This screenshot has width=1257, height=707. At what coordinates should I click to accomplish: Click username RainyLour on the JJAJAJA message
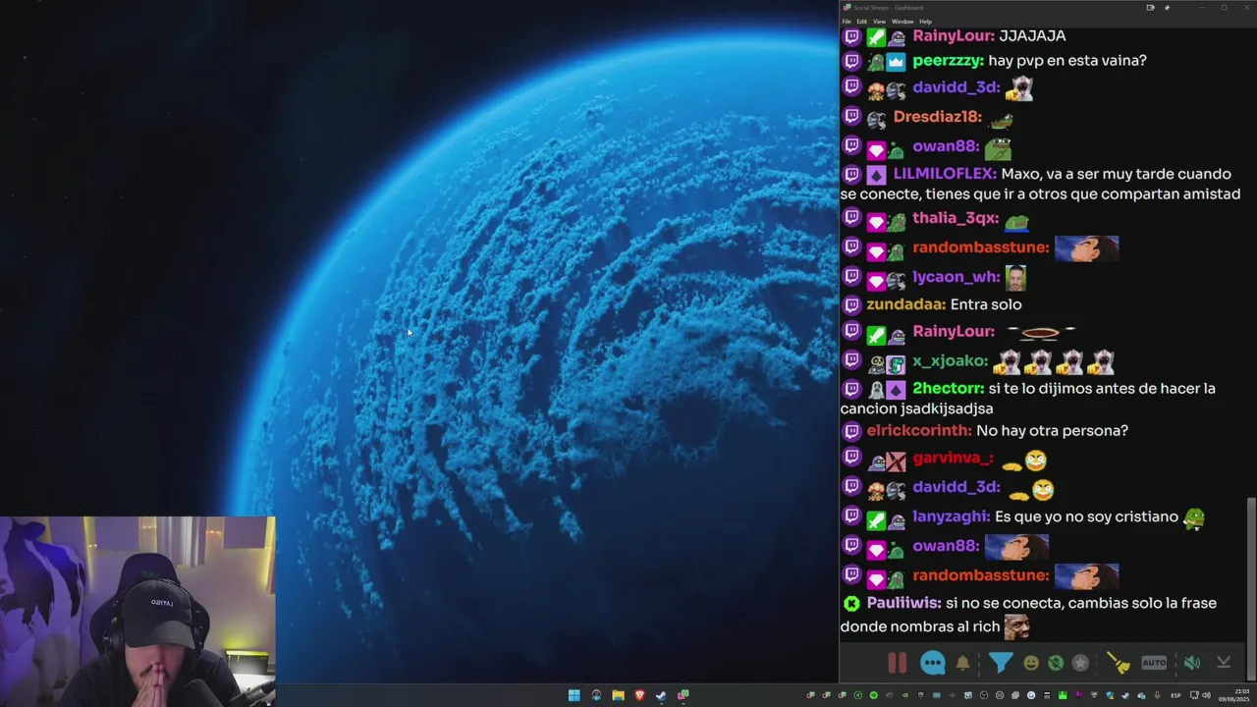(954, 35)
